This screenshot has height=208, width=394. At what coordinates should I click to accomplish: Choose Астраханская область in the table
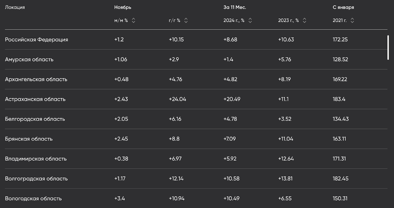click(x=35, y=99)
